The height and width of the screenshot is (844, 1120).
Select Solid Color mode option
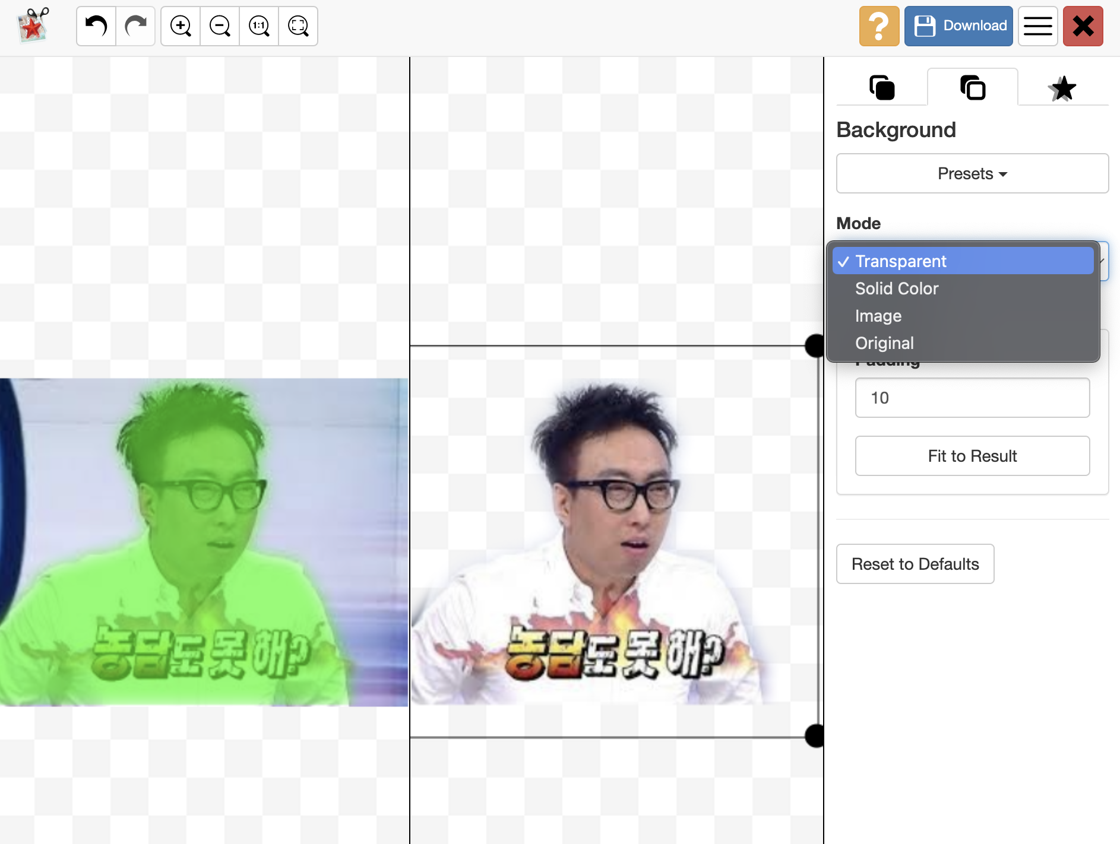click(x=963, y=288)
